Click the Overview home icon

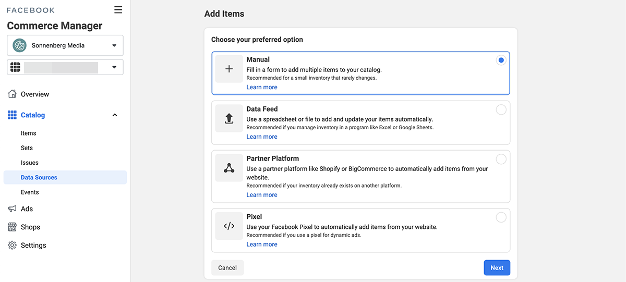[x=12, y=94]
